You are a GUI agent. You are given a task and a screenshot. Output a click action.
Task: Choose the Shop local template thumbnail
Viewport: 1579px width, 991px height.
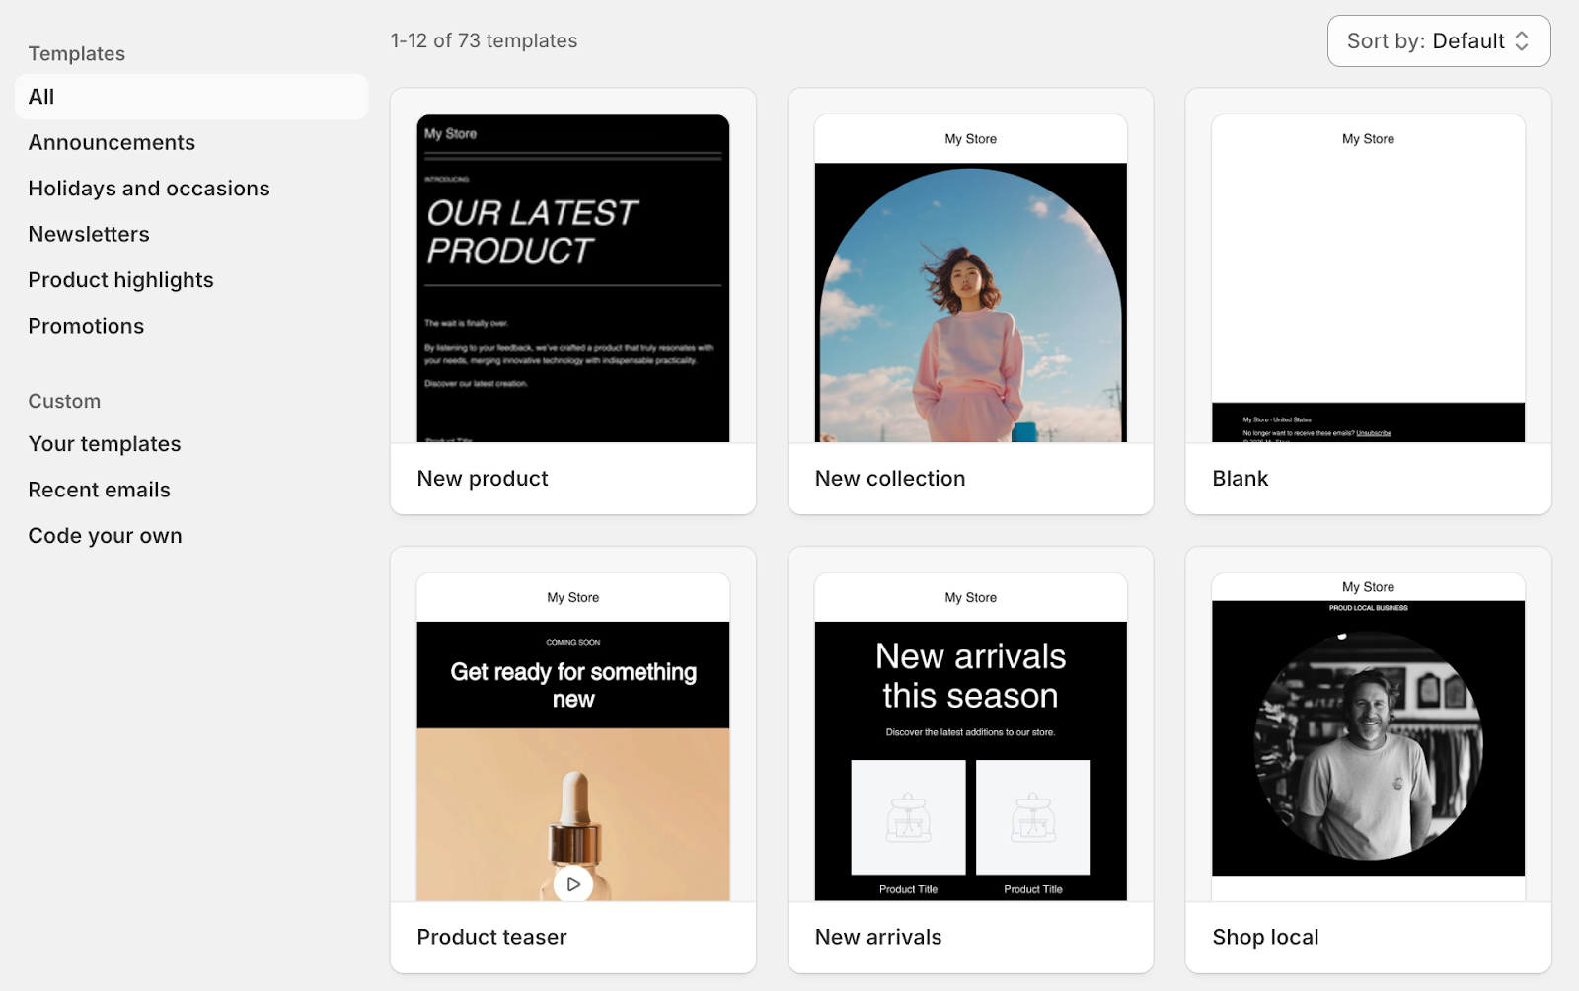[1368, 737]
